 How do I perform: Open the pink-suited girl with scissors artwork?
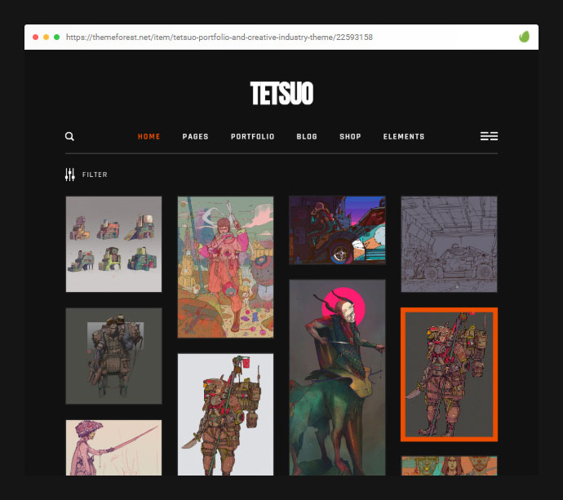[x=225, y=267]
